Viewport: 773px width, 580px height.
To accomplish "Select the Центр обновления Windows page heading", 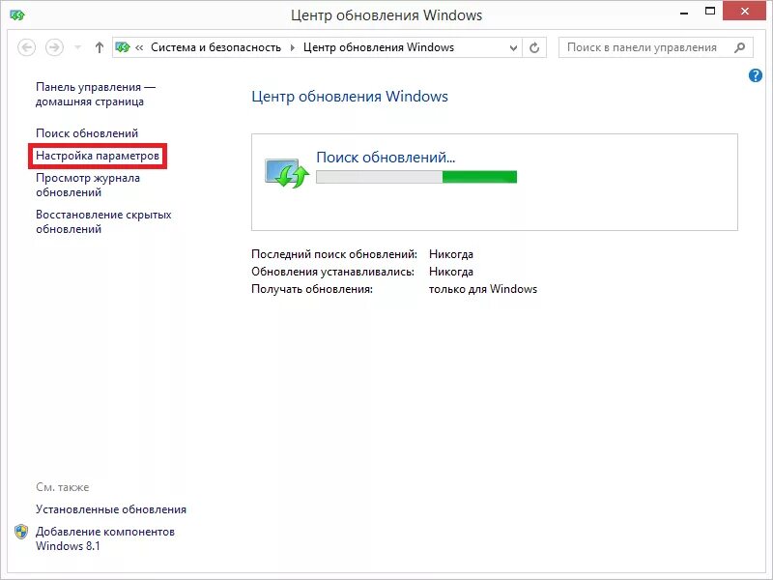I will [350, 96].
